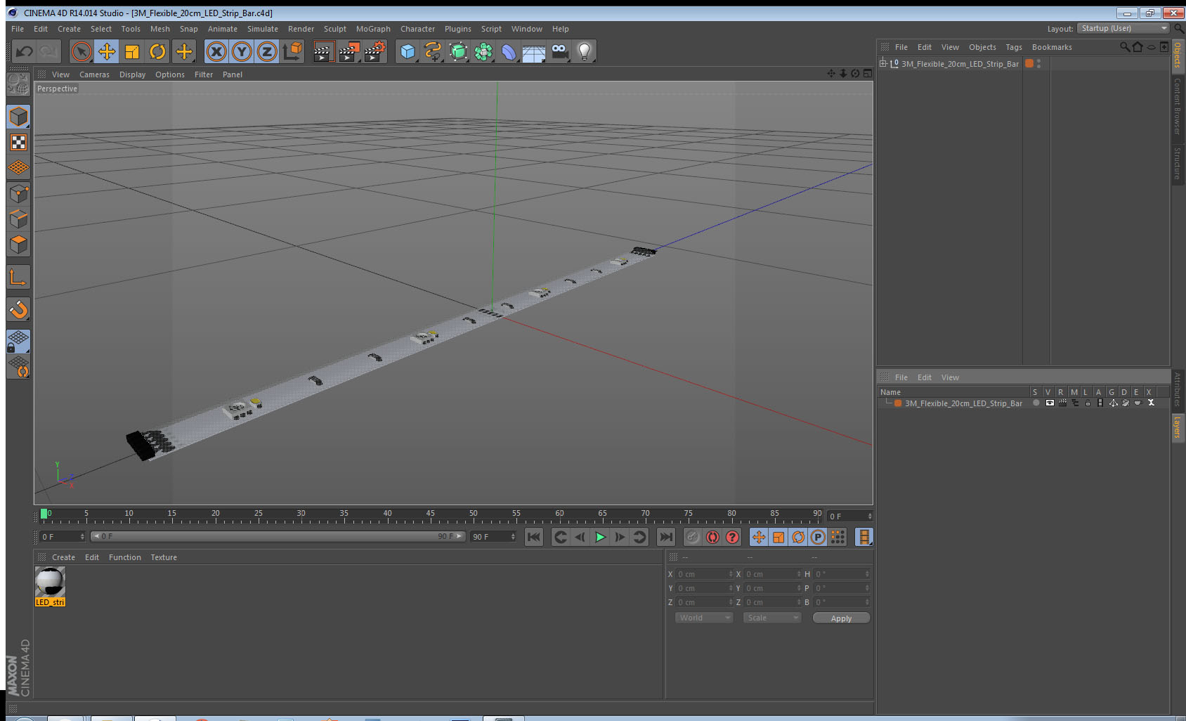
Task: Toggle autokeying
Action: pos(712,537)
